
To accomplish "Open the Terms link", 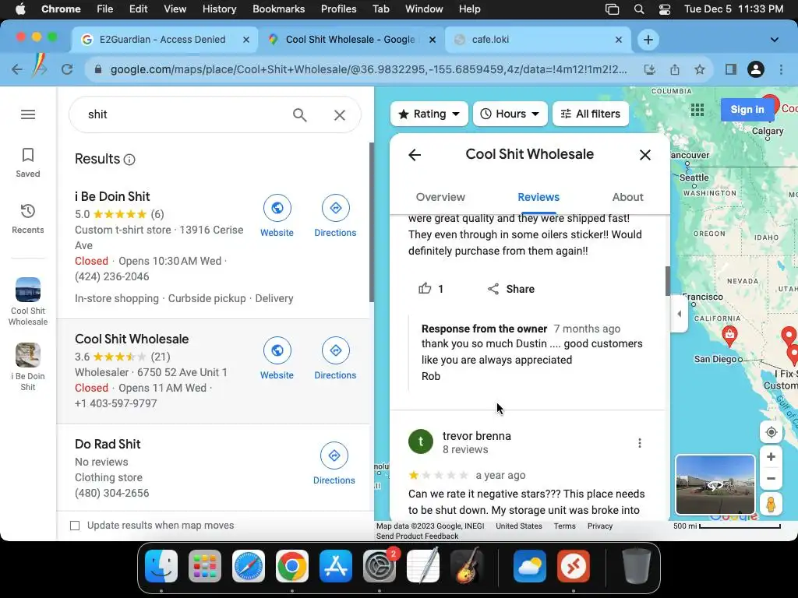I will coord(564,526).
